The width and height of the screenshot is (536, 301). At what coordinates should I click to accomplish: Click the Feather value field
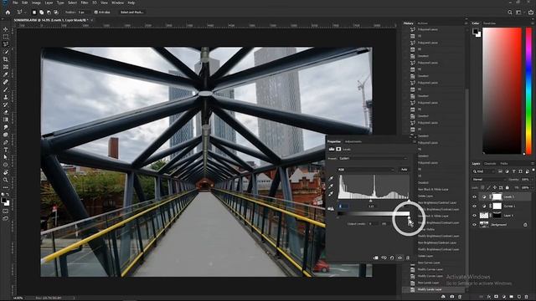click(x=84, y=13)
